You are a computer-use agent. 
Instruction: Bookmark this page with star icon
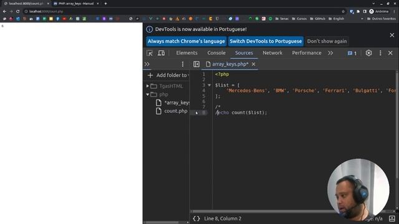pos(343,11)
